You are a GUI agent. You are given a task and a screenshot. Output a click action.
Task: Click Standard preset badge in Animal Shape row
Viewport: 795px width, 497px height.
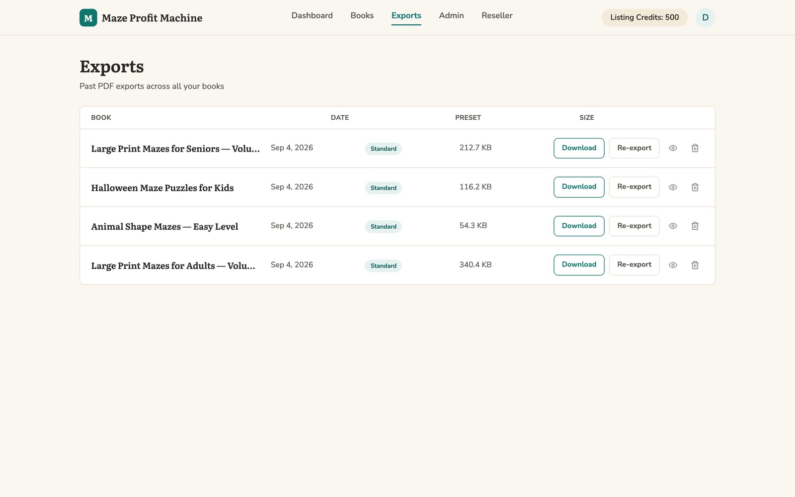[x=383, y=227]
